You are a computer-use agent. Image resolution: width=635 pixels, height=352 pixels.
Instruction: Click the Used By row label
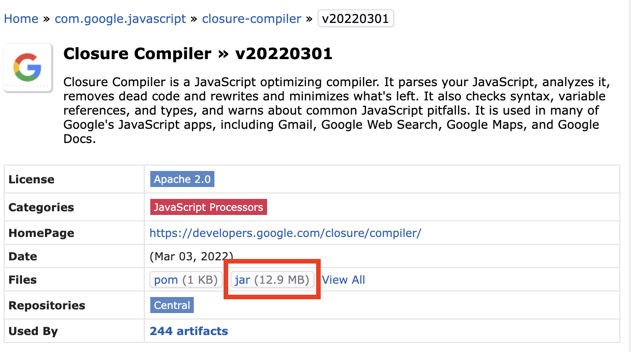click(x=33, y=331)
